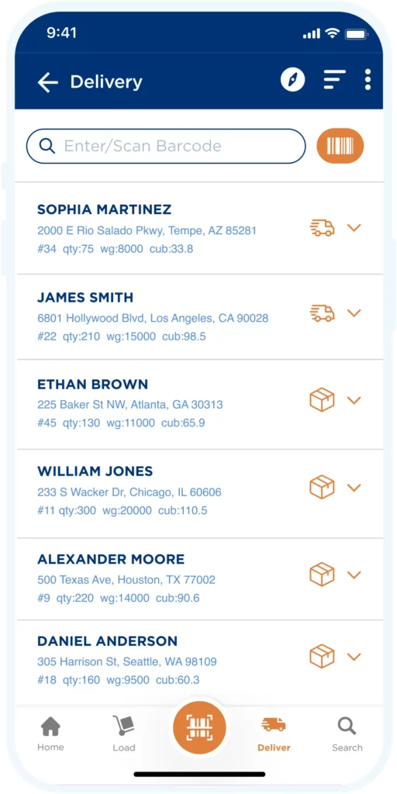This screenshot has height=794, width=397.
Task: Switch to the Load tab
Action: click(124, 734)
